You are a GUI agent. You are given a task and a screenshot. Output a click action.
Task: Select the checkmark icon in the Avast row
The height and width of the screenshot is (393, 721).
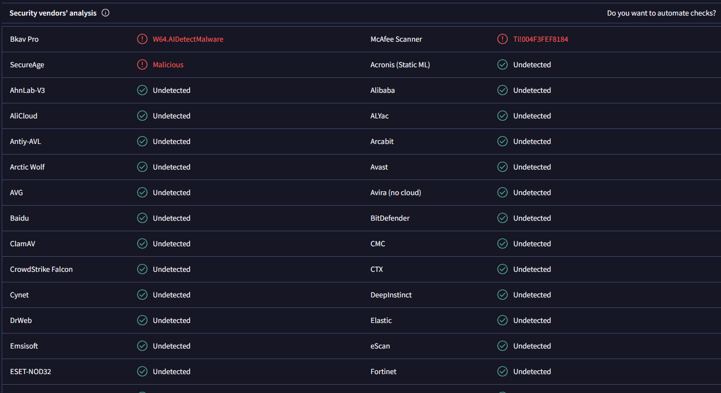point(503,167)
